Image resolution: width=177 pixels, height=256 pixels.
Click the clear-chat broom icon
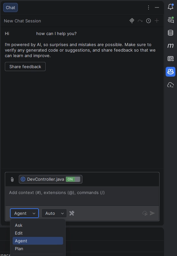[132, 21]
